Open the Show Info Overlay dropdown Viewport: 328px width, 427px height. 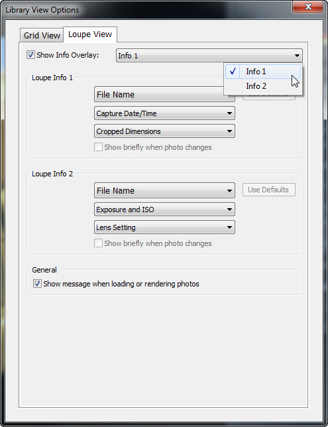coord(209,56)
